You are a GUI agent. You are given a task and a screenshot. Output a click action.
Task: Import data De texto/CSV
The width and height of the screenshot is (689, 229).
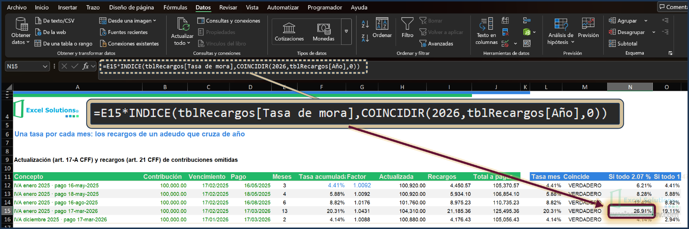coord(55,21)
